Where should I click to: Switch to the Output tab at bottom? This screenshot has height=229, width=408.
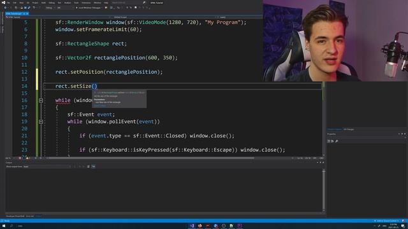tap(38, 216)
